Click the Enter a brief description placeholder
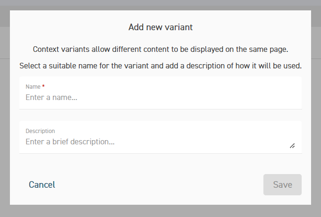Image resolution: width=321 pixels, height=217 pixels. (70, 142)
